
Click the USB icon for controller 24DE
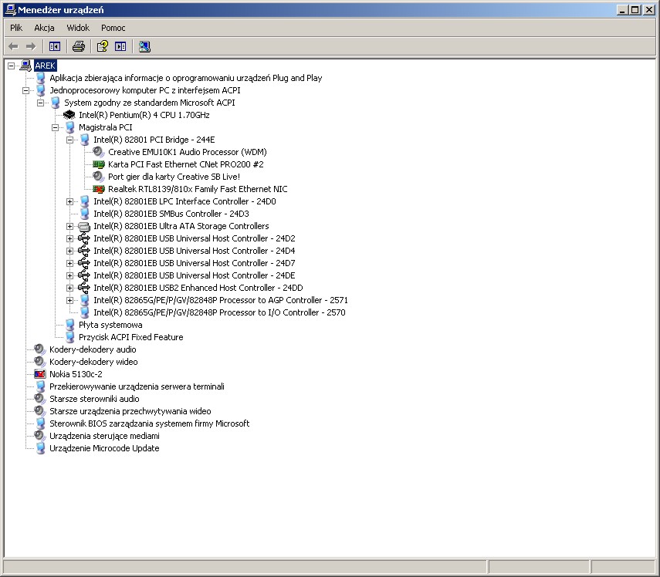pos(84,275)
